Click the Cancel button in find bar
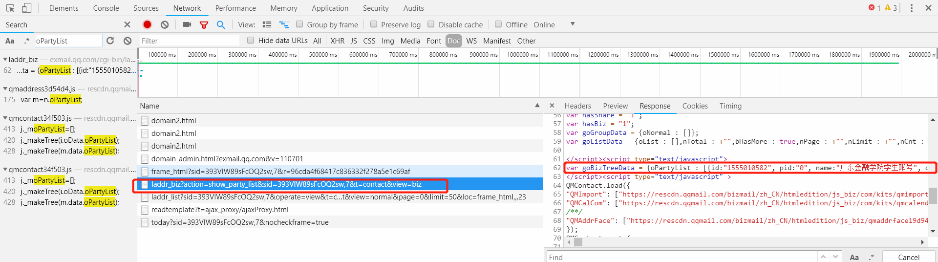Image resolution: width=938 pixels, height=262 pixels. tap(908, 257)
